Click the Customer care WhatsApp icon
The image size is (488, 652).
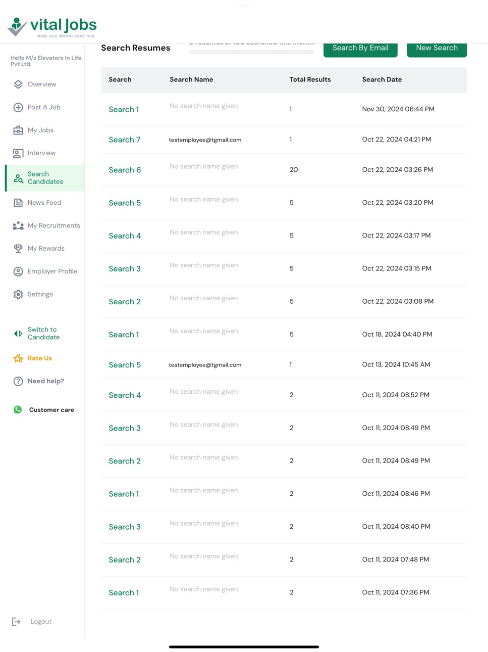[x=18, y=409]
